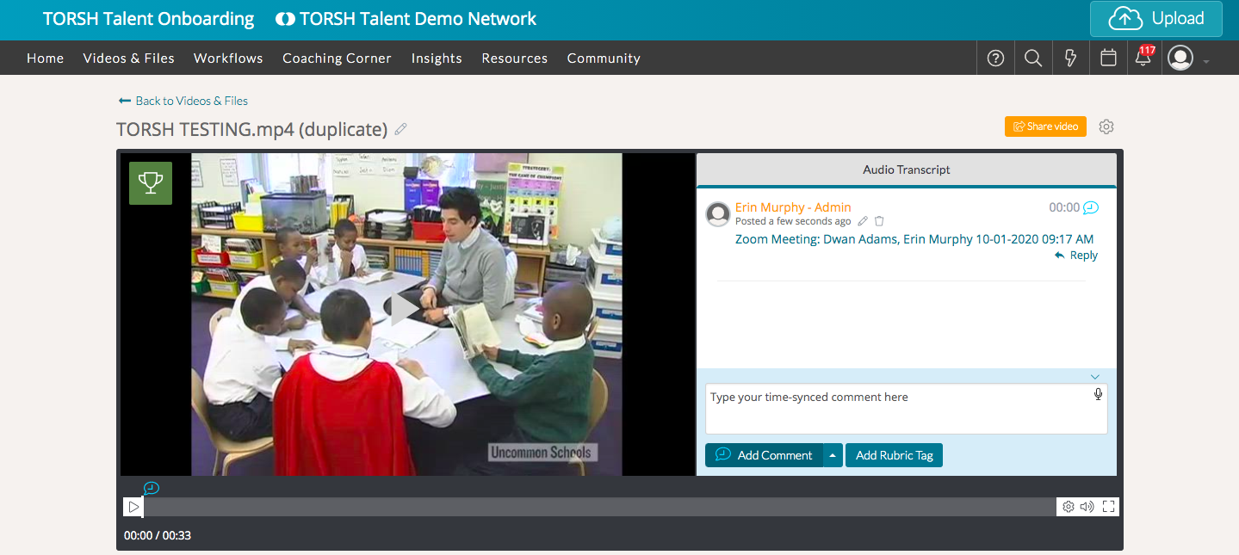Delete Erin Murphy's comment with trash icon

pos(879,221)
